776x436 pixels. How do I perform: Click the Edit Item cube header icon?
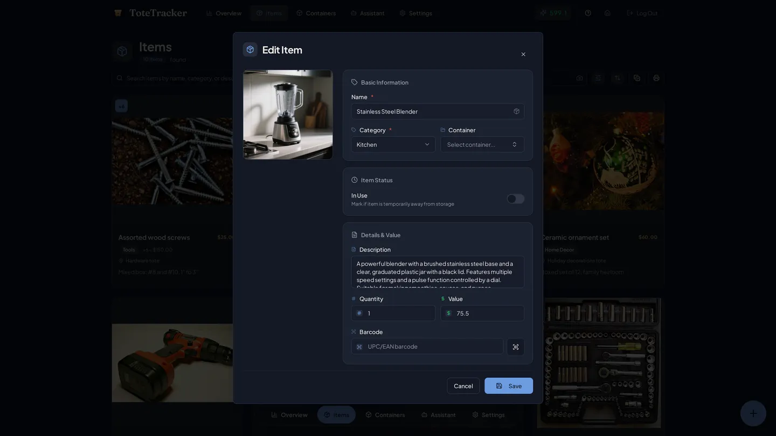(250, 50)
